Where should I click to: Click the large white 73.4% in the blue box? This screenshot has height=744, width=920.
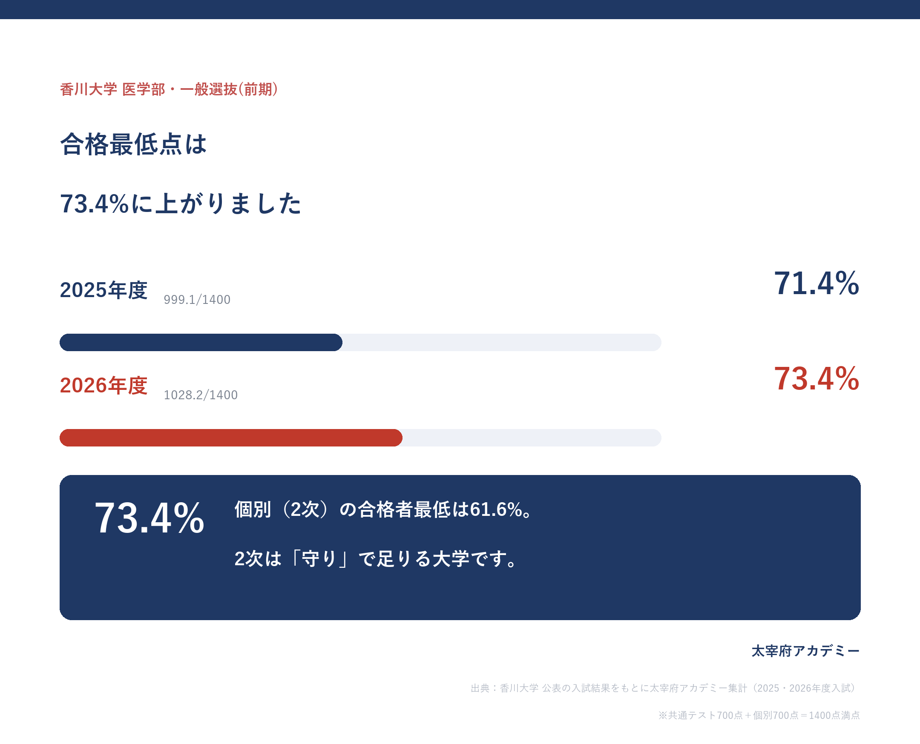click(149, 518)
